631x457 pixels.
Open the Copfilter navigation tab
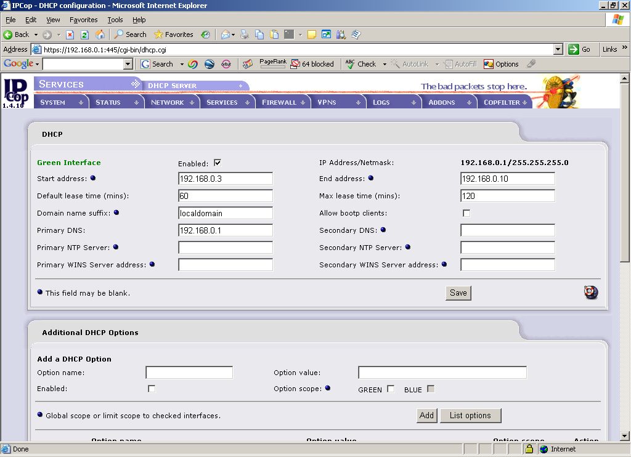505,102
